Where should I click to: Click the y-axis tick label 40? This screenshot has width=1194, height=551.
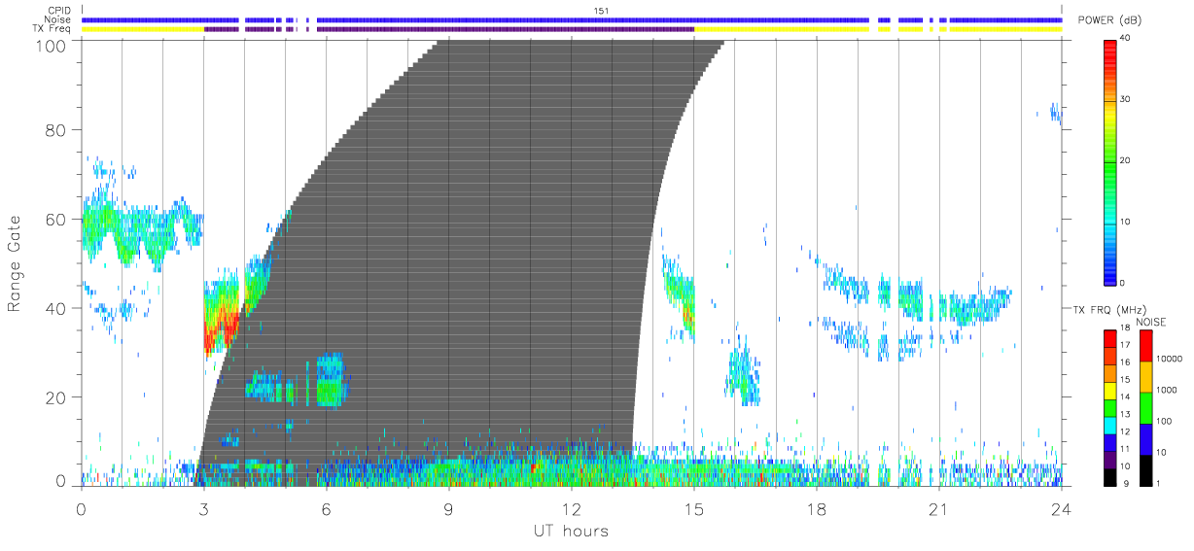click(x=57, y=309)
